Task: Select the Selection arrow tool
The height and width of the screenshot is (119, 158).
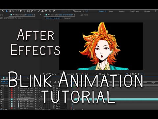Action: [7, 11]
